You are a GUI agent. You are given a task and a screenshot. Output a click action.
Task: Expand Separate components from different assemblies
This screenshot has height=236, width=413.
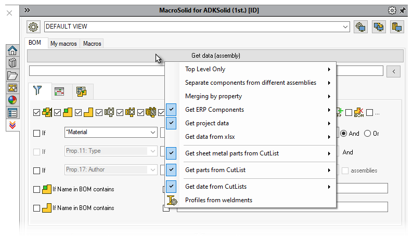coord(251,83)
